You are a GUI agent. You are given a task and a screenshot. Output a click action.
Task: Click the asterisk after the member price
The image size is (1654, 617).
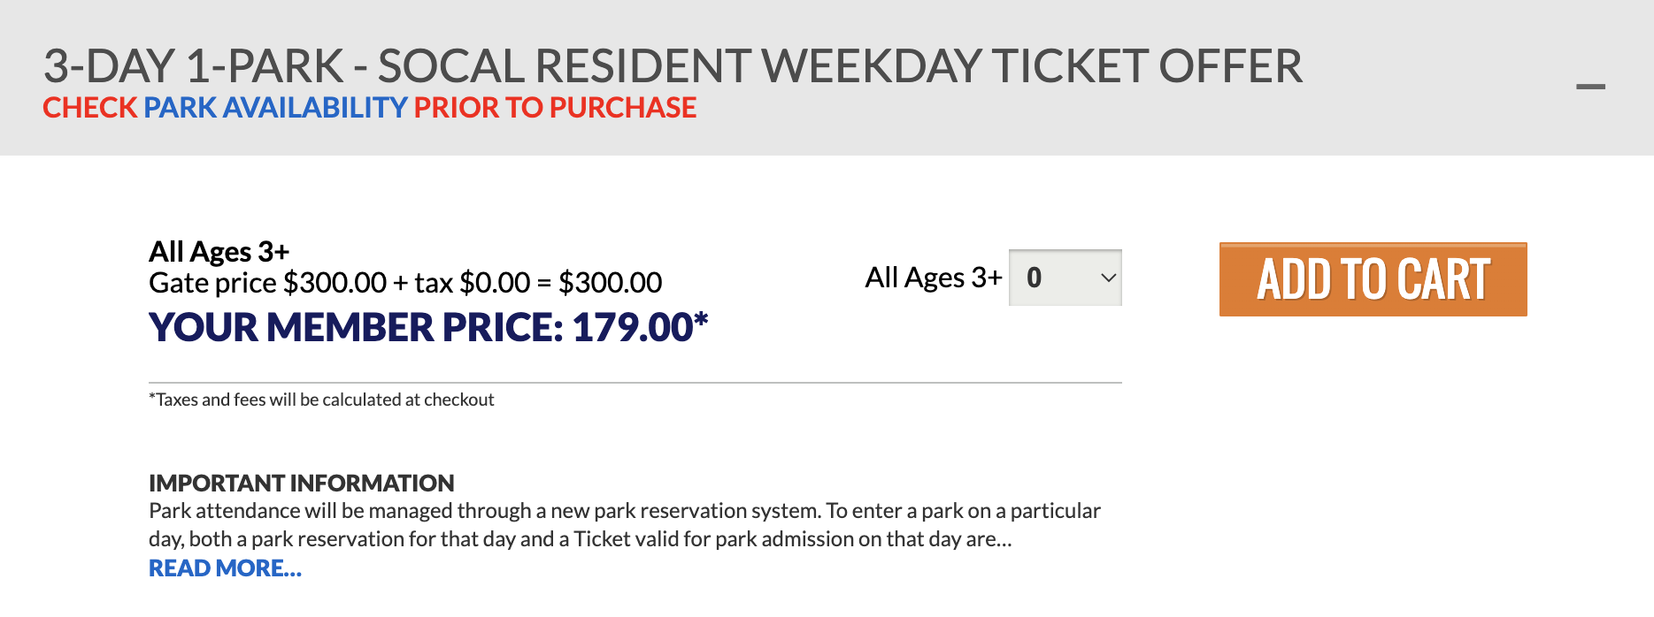[x=701, y=319]
